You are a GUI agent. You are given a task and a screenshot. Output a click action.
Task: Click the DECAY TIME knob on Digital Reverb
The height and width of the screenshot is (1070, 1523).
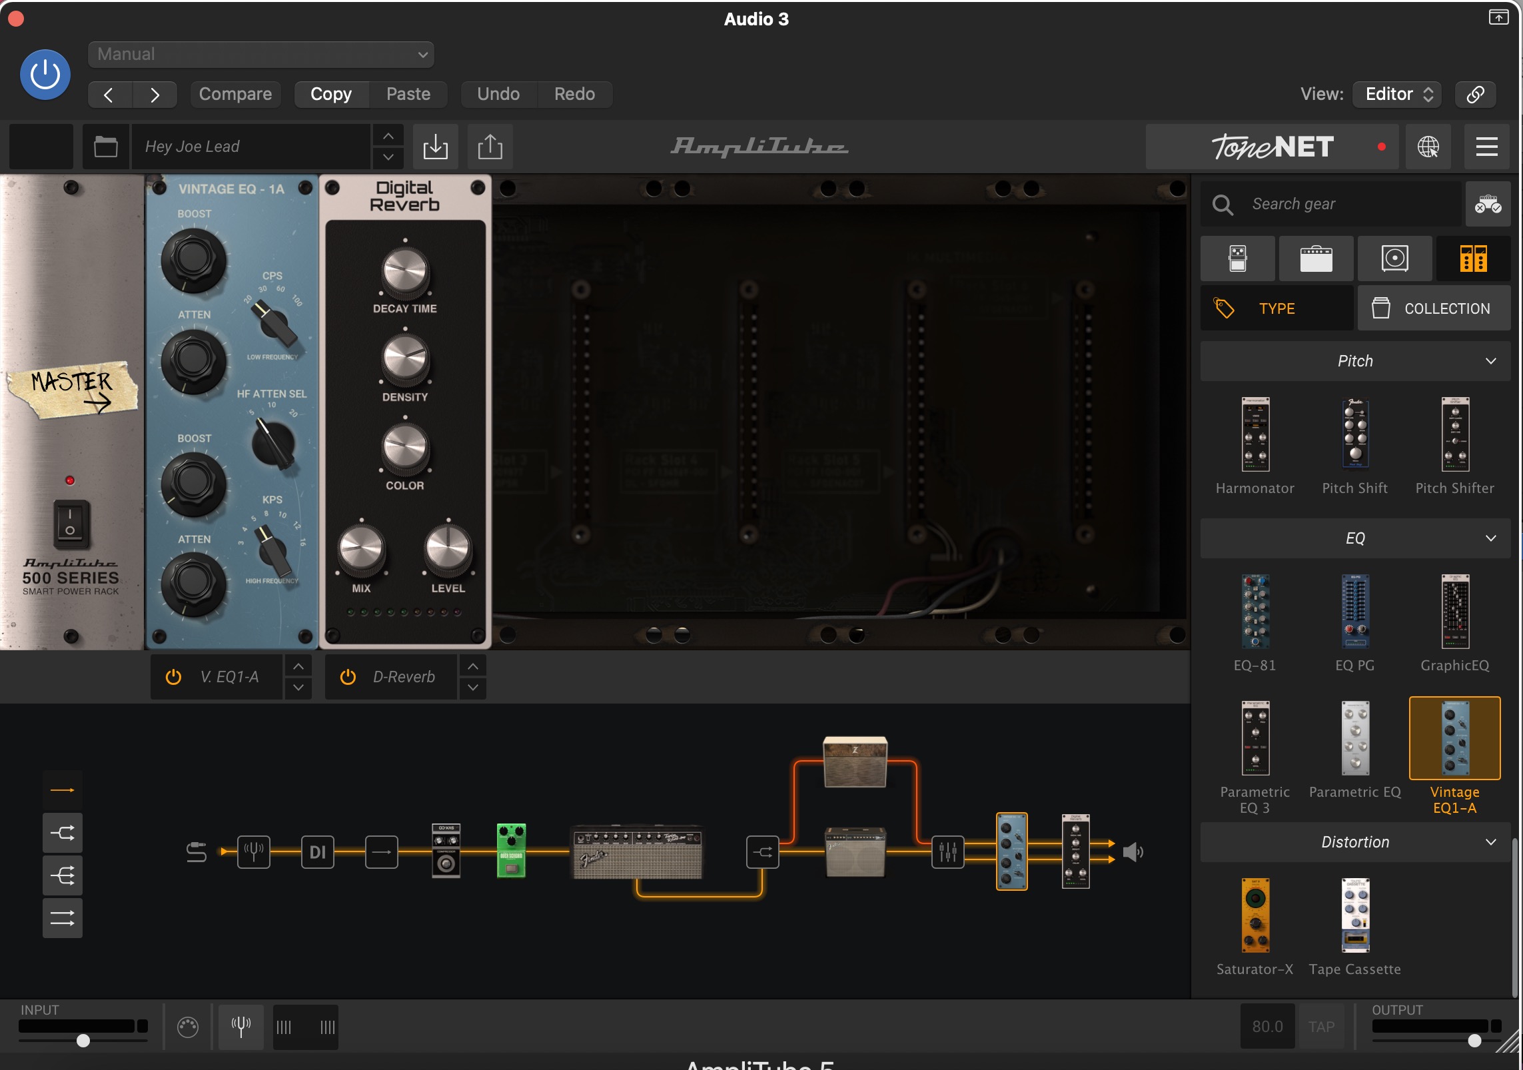[x=405, y=272]
